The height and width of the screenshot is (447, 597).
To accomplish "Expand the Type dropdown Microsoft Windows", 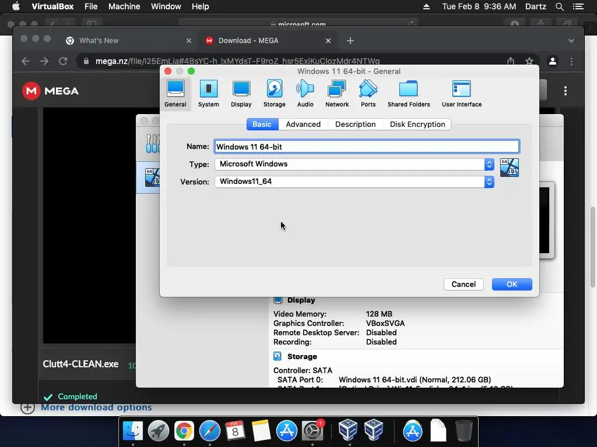I will click(x=354, y=164).
